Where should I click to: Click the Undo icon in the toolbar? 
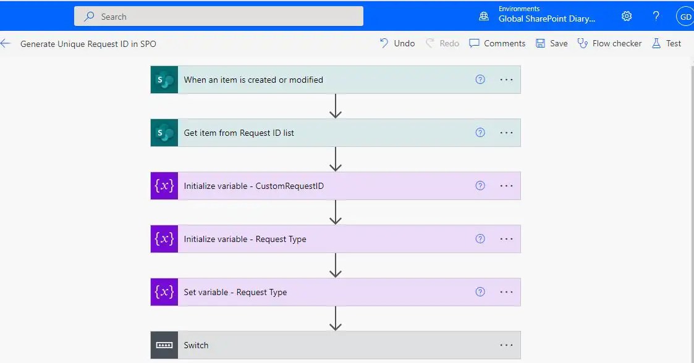(x=397, y=43)
